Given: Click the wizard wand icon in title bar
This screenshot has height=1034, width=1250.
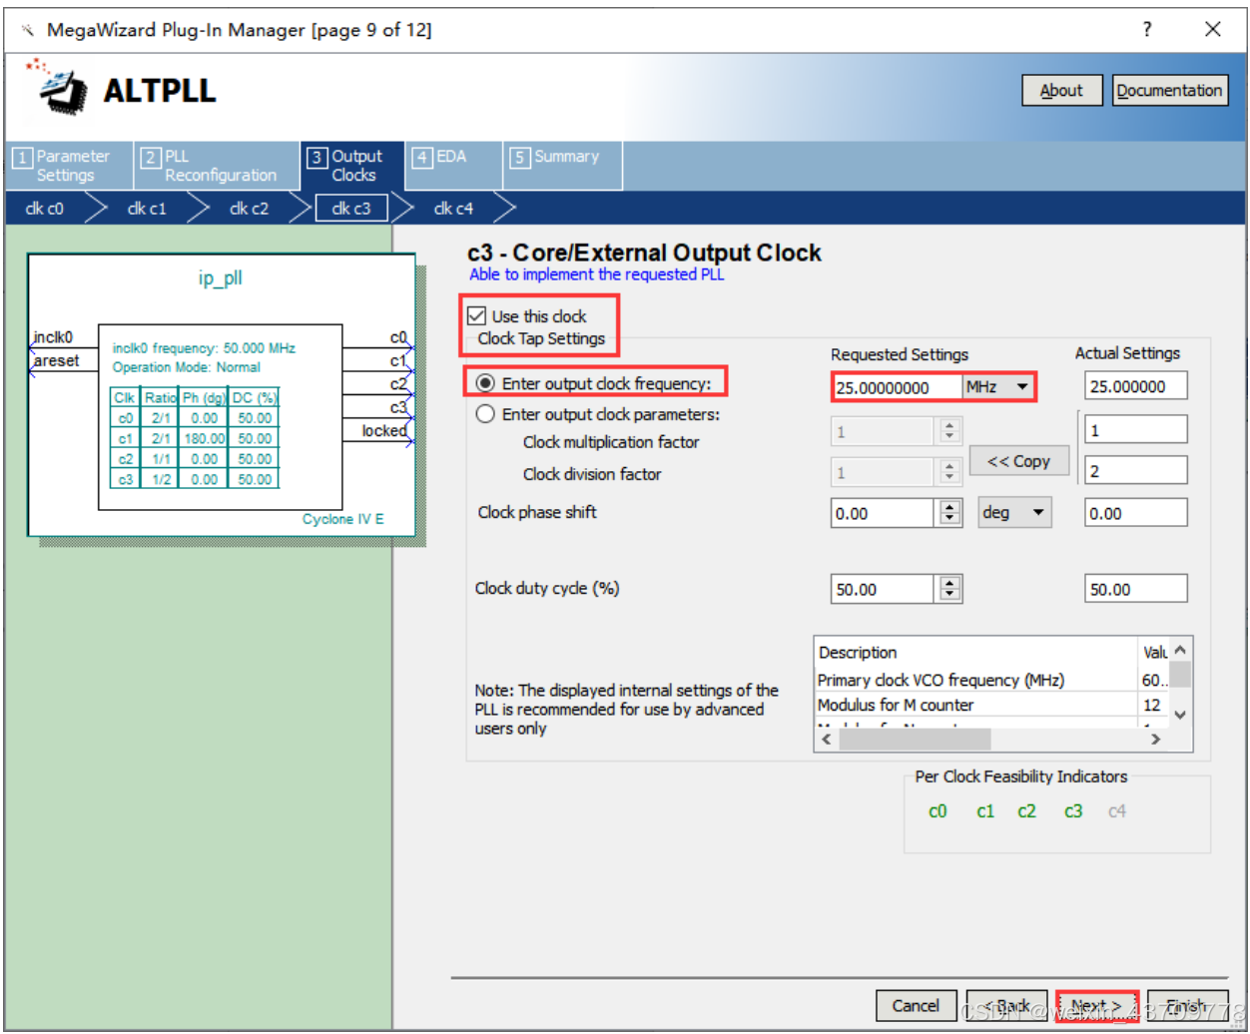Looking at the screenshot, I should pos(27,30).
